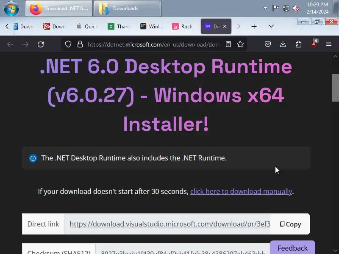Open the Windows Start orb
This screenshot has width=339, height=254.
(x=11, y=8)
